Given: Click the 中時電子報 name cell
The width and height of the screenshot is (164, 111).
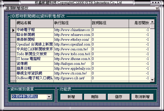Looking at the screenshot, I should [35, 30].
